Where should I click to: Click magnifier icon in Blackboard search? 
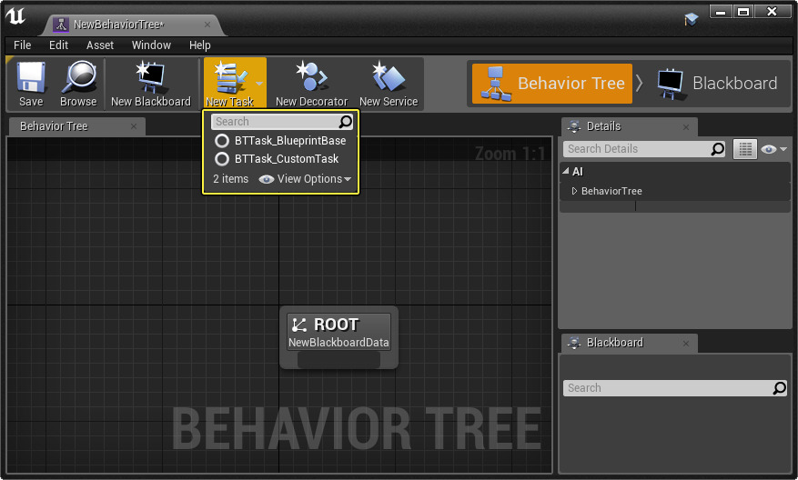[780, 388]
